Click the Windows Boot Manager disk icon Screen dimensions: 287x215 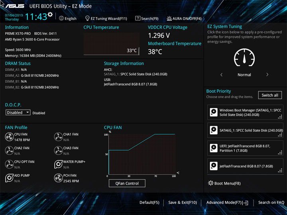pos(214,112)
